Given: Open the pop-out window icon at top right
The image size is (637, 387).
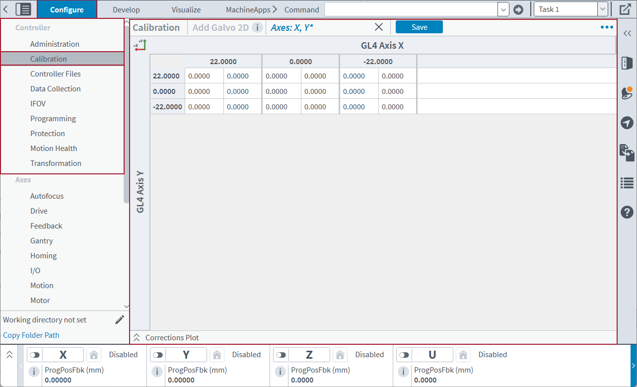Looking at the screenshot, I should click(x=625, y=9).
